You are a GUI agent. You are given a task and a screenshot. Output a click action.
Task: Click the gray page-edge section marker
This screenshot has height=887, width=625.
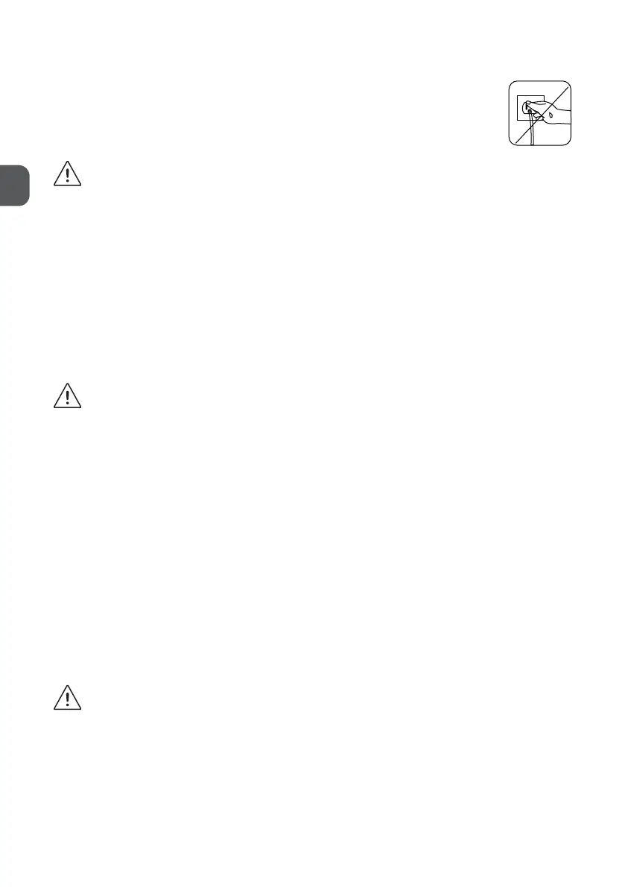pos(14,185)
